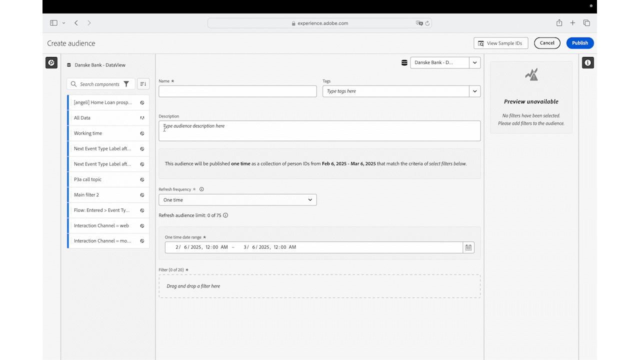640x360 pixels.
Task: Select the All Data filter row
Action: (x=108, y=118)
